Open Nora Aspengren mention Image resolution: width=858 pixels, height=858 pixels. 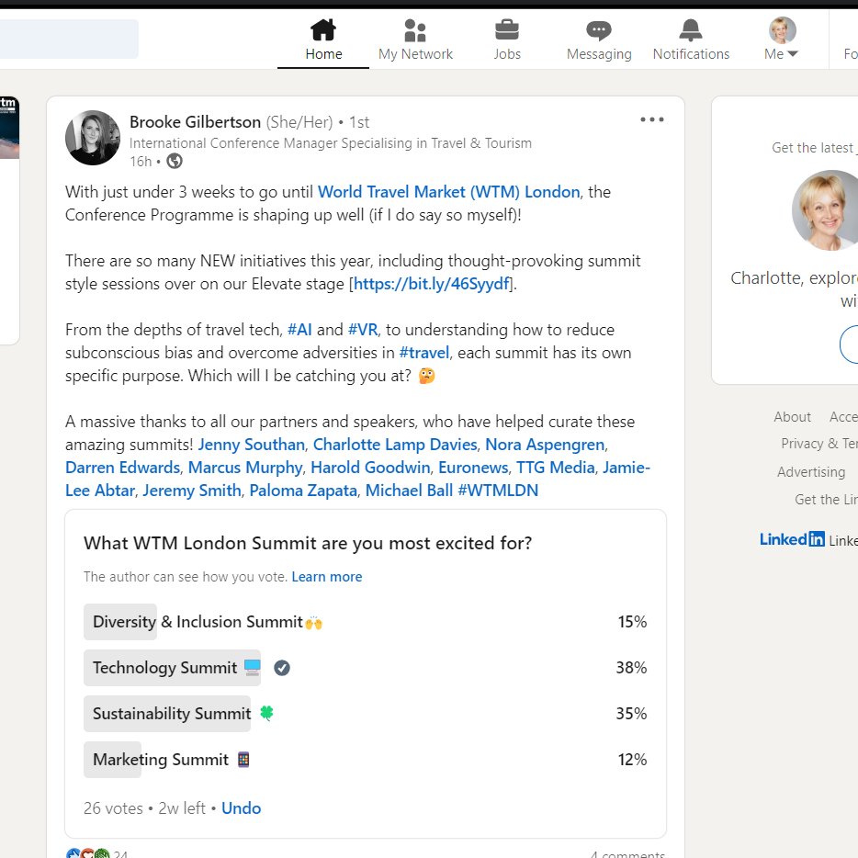click(x=545, y=445)
